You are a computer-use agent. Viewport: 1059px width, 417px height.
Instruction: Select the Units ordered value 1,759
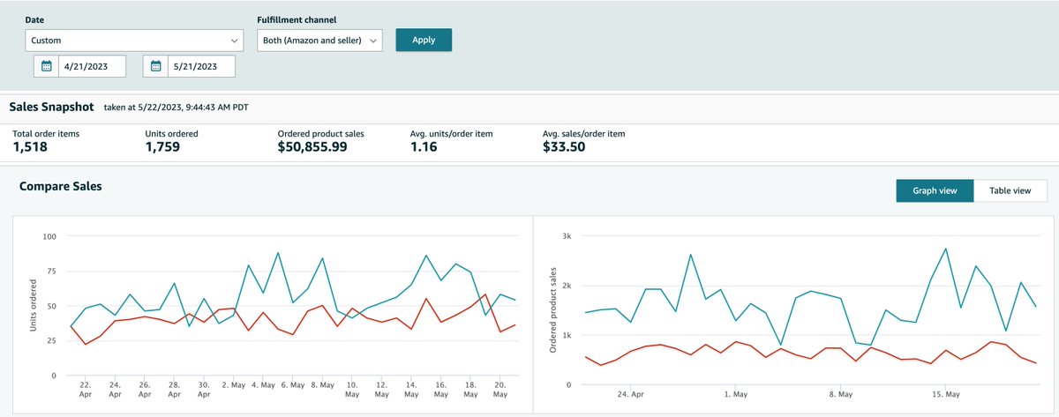(162, 147)
